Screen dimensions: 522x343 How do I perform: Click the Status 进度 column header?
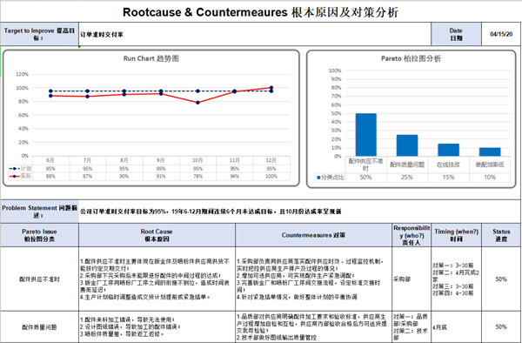(501, 235)
